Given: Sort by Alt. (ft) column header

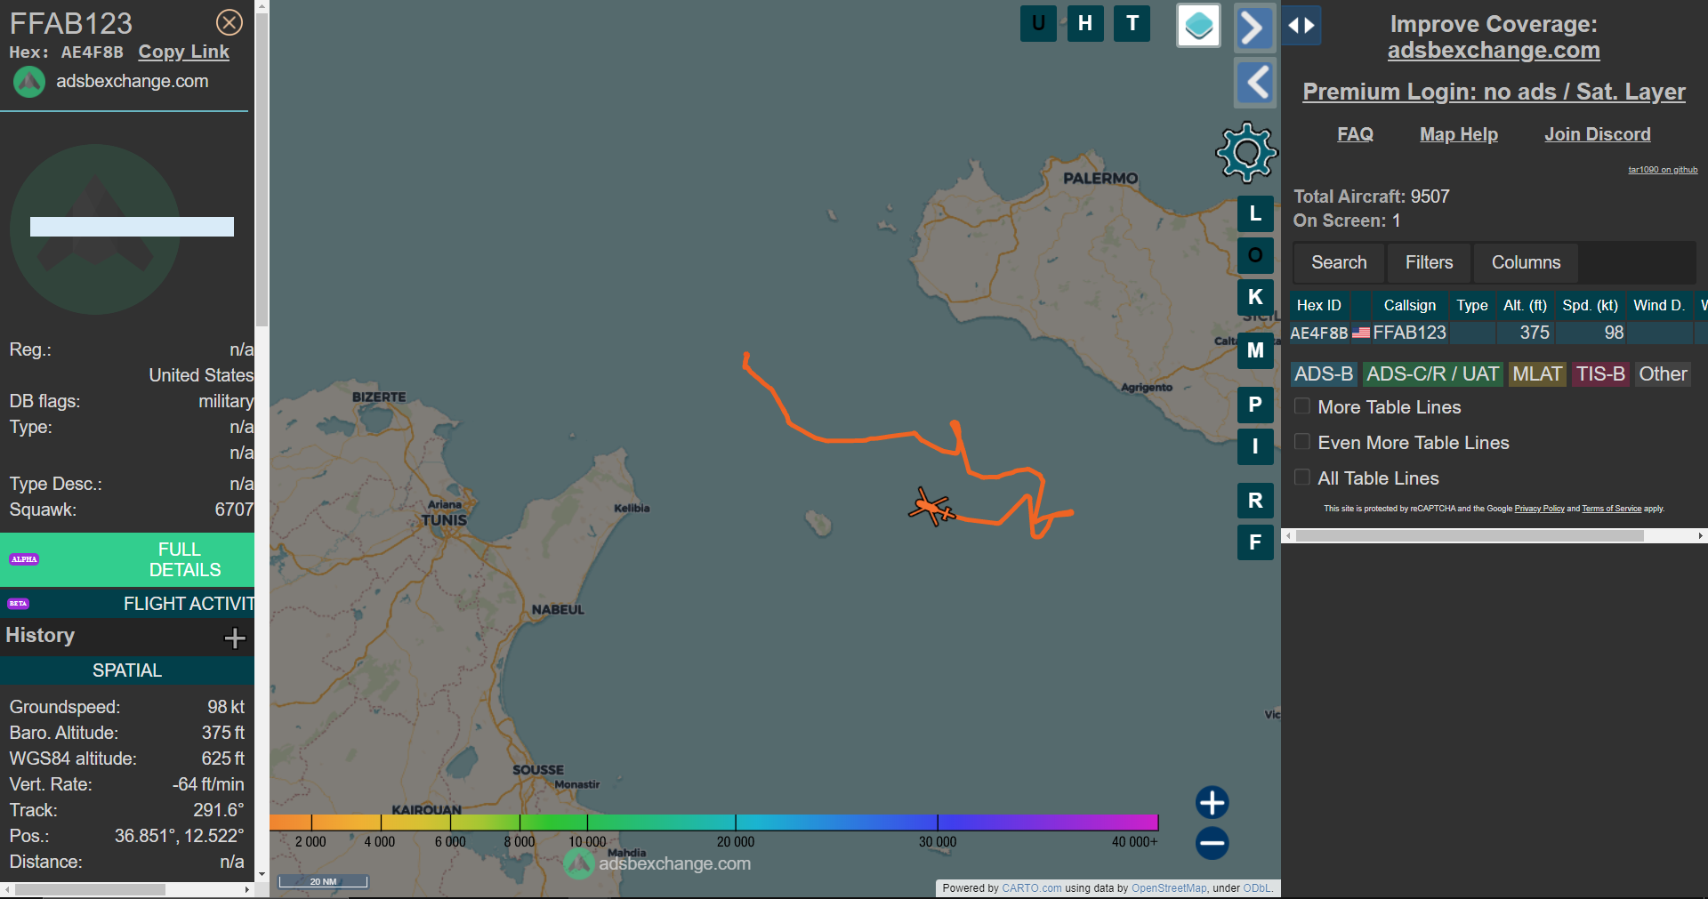Looking at the screenshot, I should click(1525, 305).
